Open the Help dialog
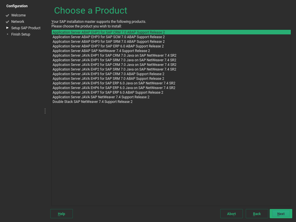The image size is (296, 222). pos(61,214)
